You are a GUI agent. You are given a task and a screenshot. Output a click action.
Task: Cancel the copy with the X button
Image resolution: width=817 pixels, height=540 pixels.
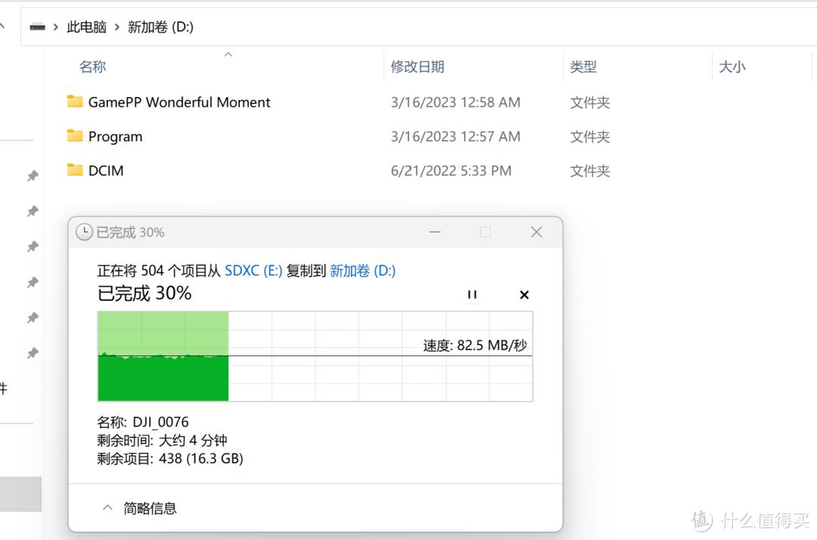[x=524, y=295]
